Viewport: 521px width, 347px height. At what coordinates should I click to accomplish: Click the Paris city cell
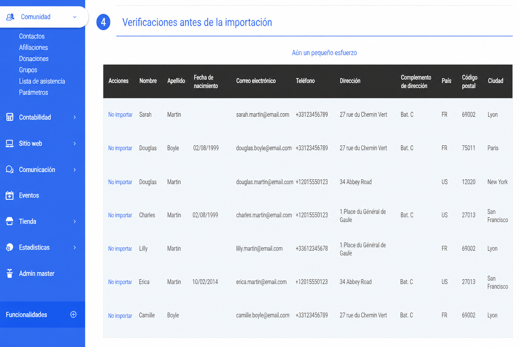click(493, 148)
